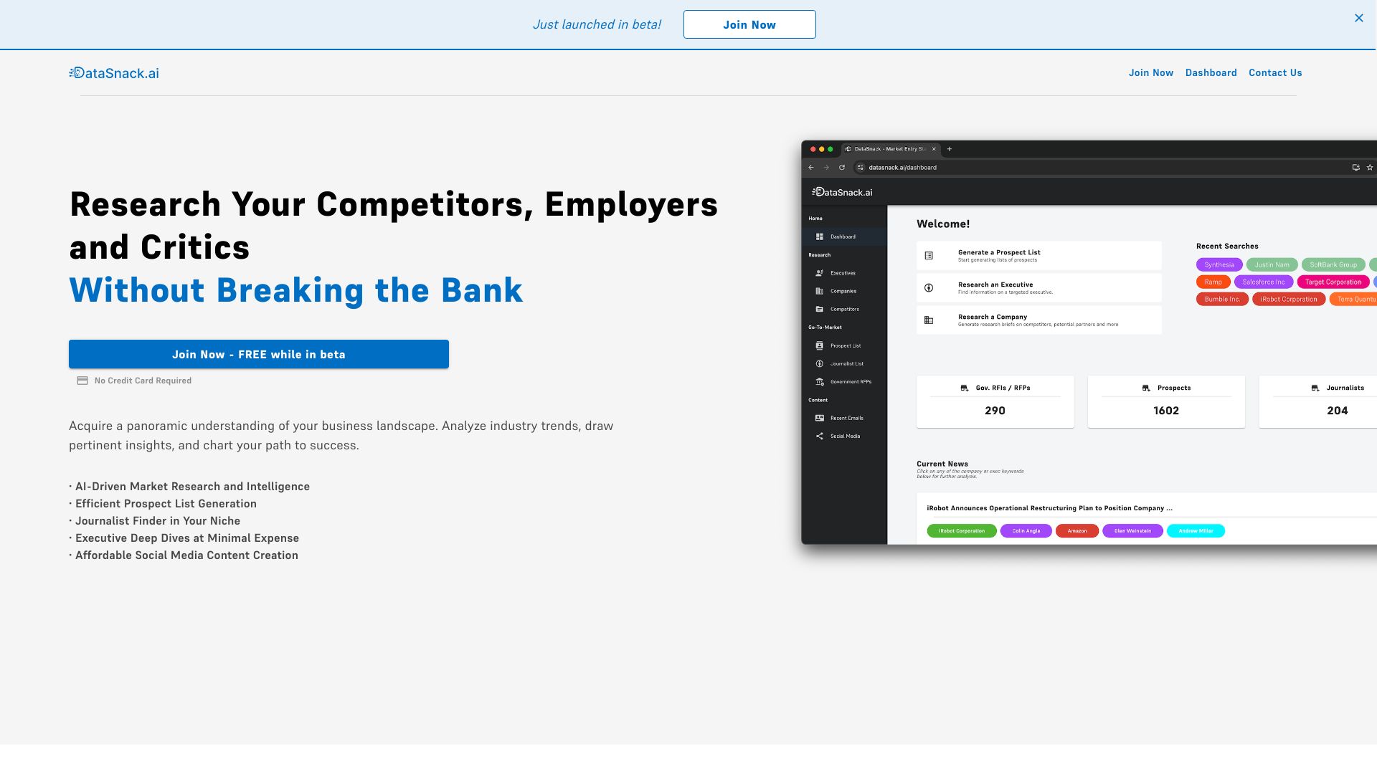Click the Dashboard navigation menu item
This screenshot has width=1377, height=774.
[1211, 72]
